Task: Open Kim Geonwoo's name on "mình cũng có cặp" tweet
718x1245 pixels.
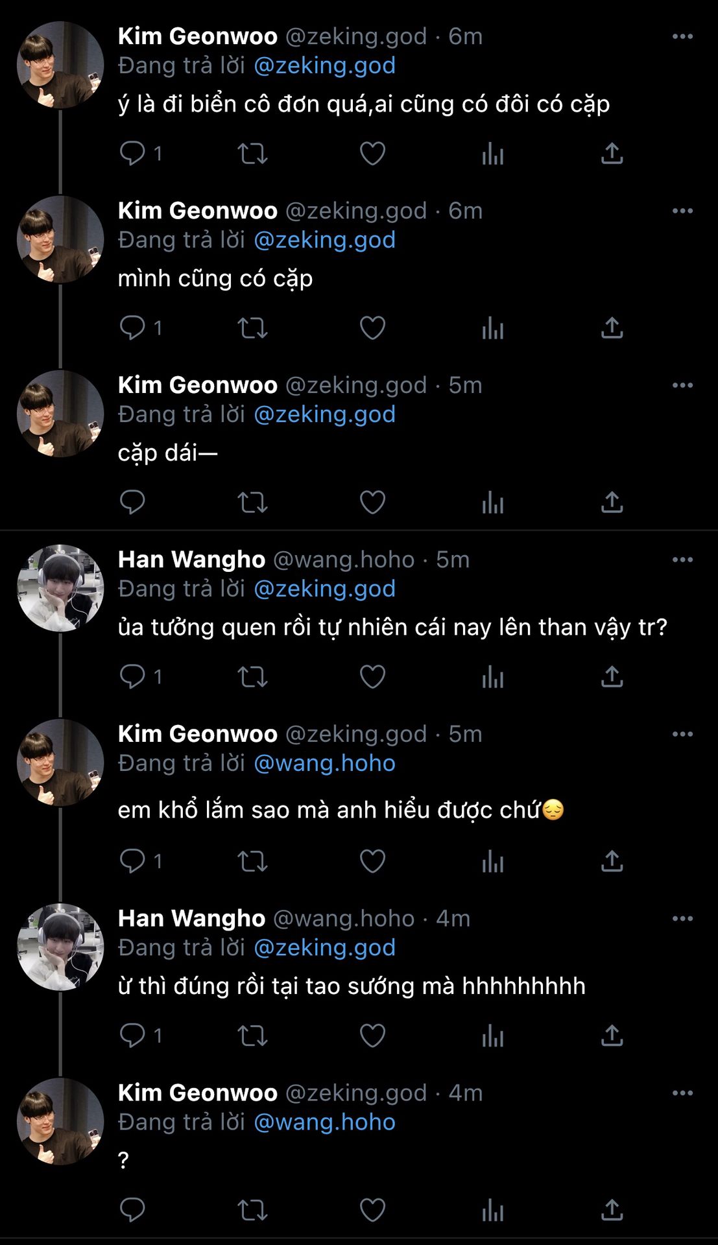Action: click(197, 211)
